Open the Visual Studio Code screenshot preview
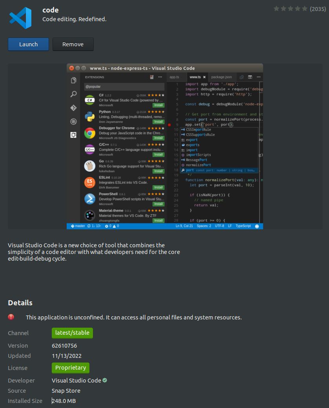This screenshot has width=329, height=408. [165, 147]
